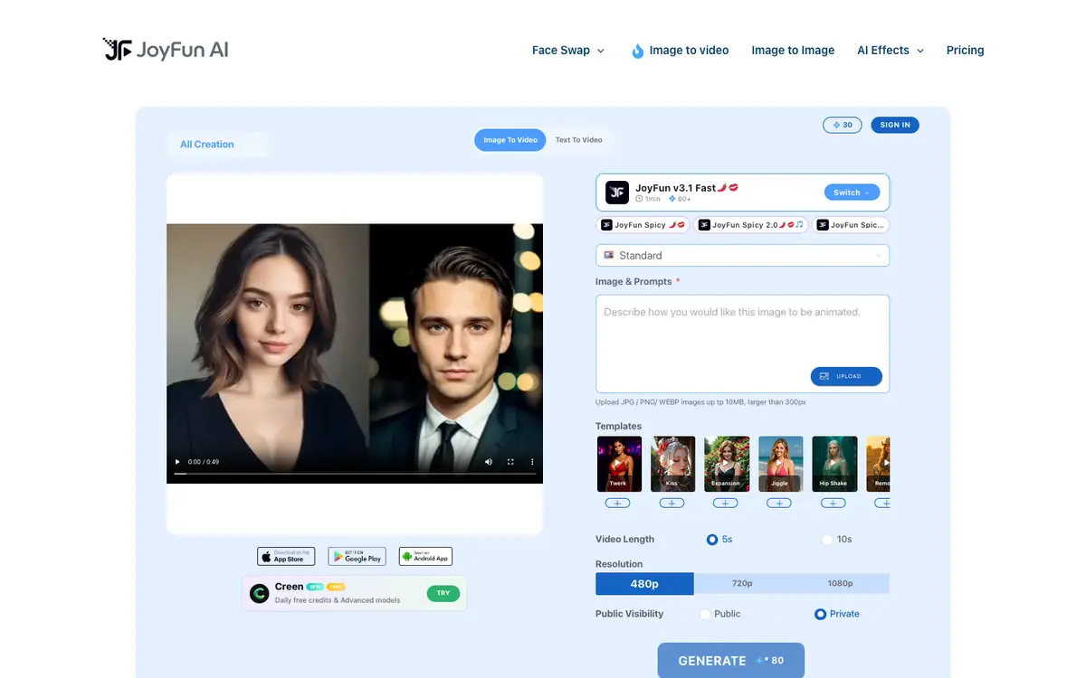
Task: Open the App Store download badge
Action: [x=286, y=556]
